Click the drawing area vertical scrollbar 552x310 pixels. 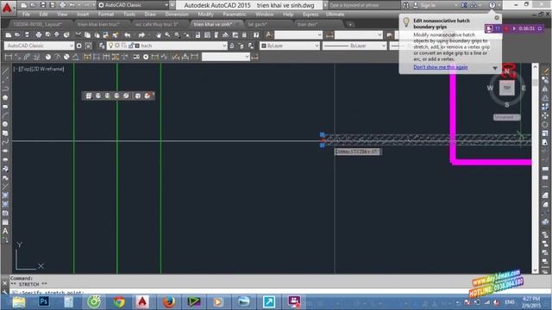tap(535, 169)
